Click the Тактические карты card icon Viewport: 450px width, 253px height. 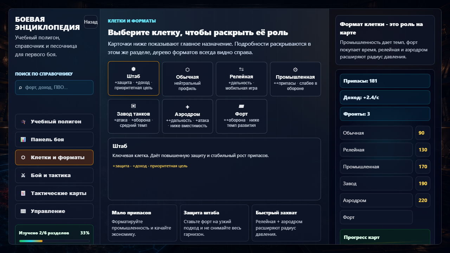point(23,193)
